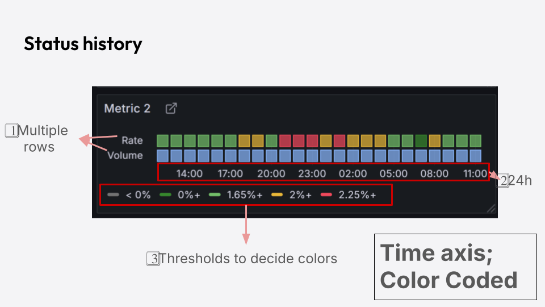545x307 pixels.
Task: Open Metric 2 external link icon
Action: click(x=171, y=109)
